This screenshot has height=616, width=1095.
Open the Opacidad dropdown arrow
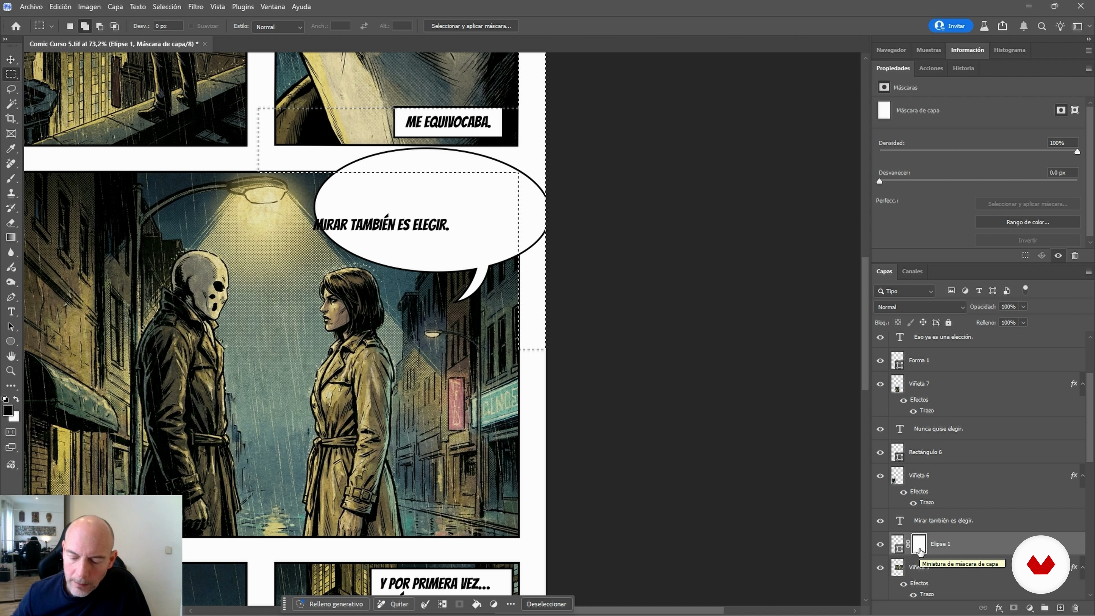1023,307
